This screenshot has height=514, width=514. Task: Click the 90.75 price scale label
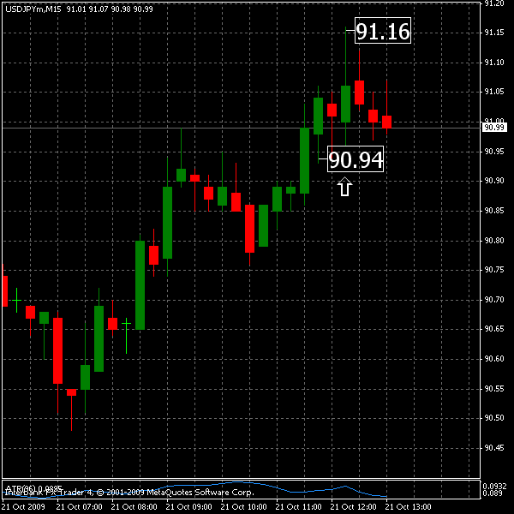(494, 270)
